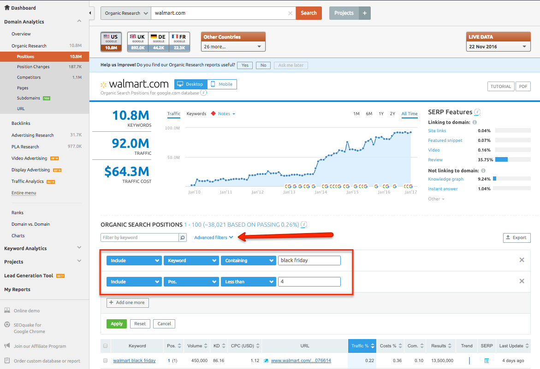Click the plus button next to Projects
This screenshot has height=369, width=540.
364,13
